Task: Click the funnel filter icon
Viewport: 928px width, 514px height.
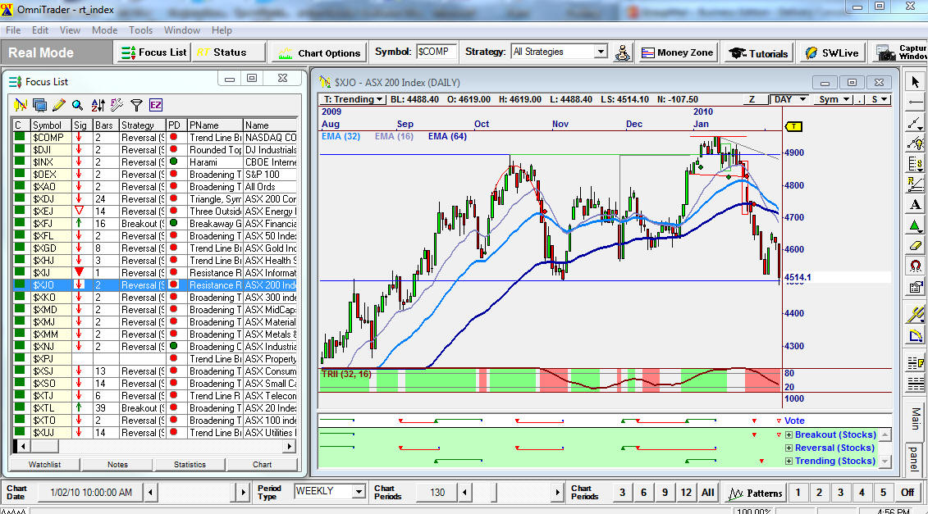Action: tap(137, 105)
